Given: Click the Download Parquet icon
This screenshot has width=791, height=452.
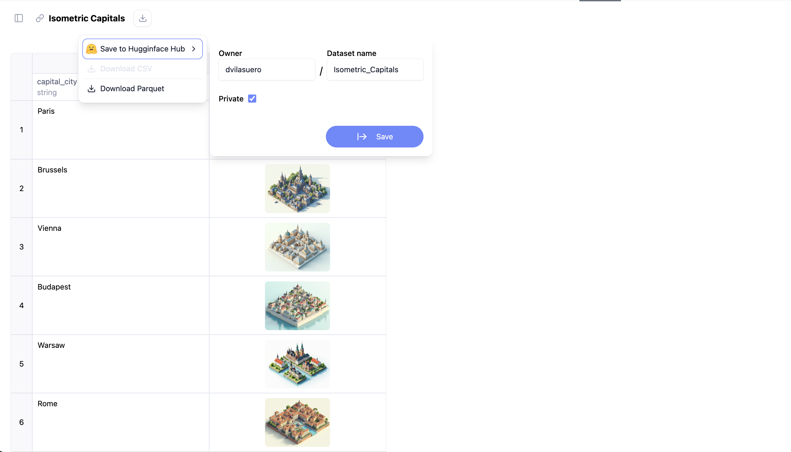Looking at the screenshot, I should click(x=91, y=89).
